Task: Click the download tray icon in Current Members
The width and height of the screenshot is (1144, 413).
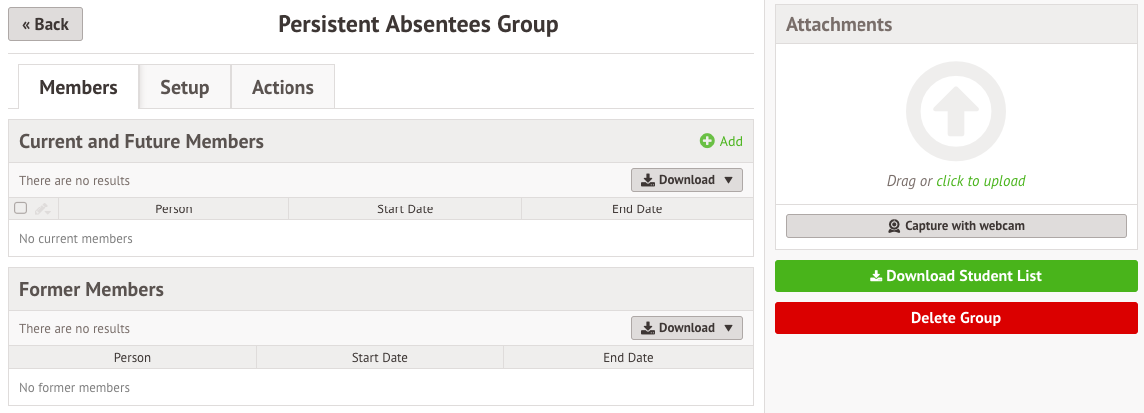Action: pyautogui.click(x=648, y=180)
